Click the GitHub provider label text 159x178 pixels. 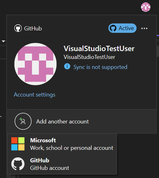pyautogui.click(x=33, y=29)
